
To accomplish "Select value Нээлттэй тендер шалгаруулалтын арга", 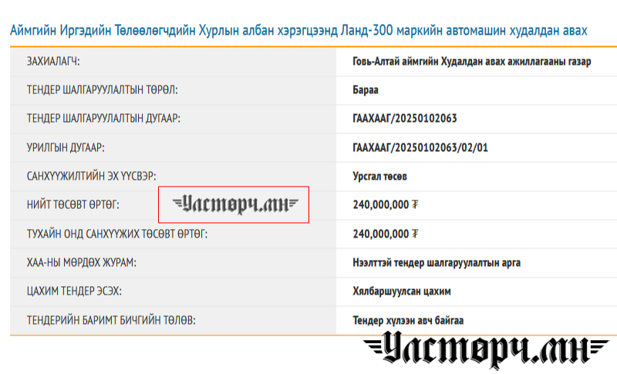I will 437,263.
